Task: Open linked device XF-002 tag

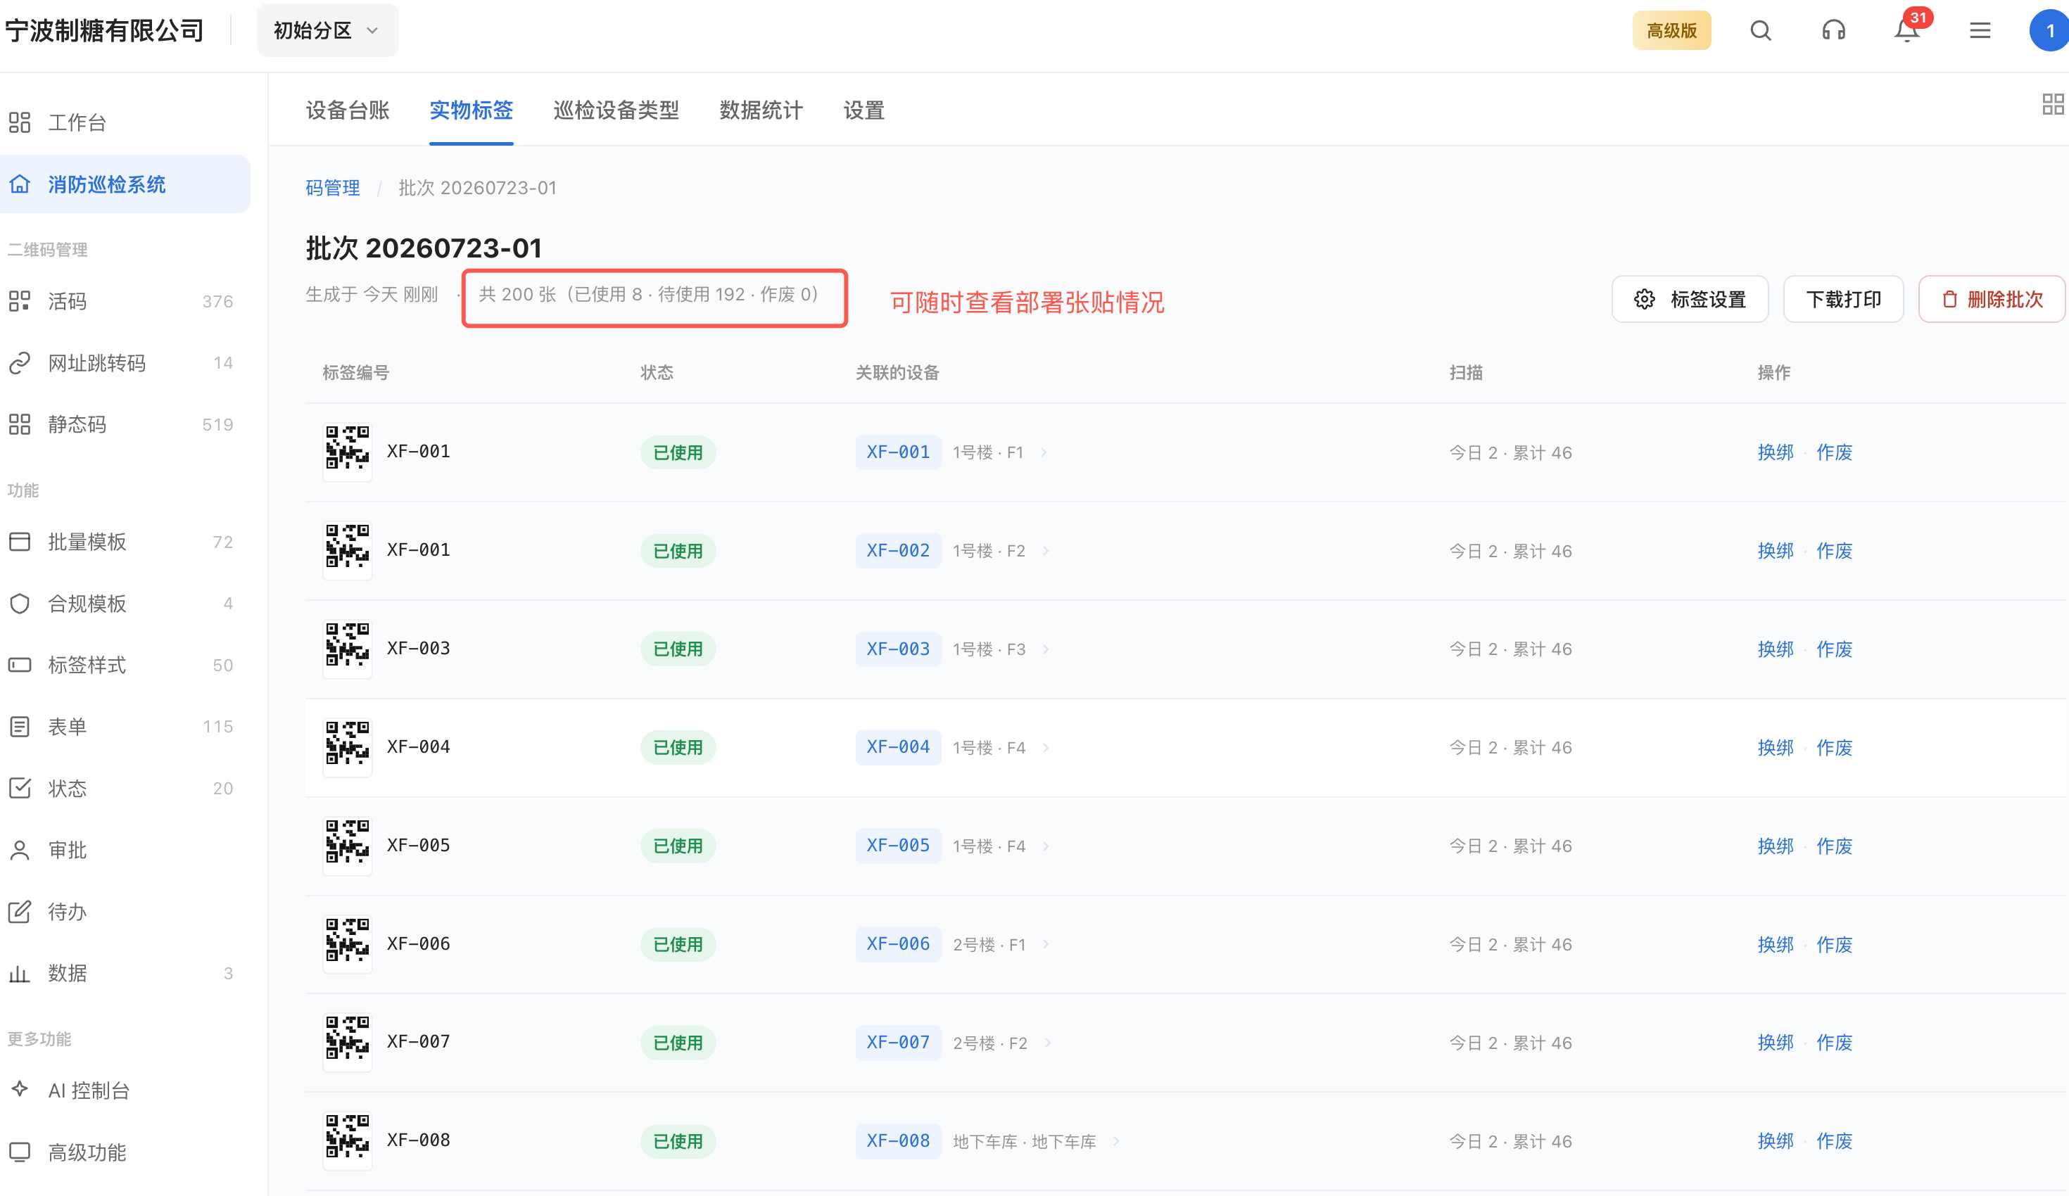Action: (x=898, y=551)
